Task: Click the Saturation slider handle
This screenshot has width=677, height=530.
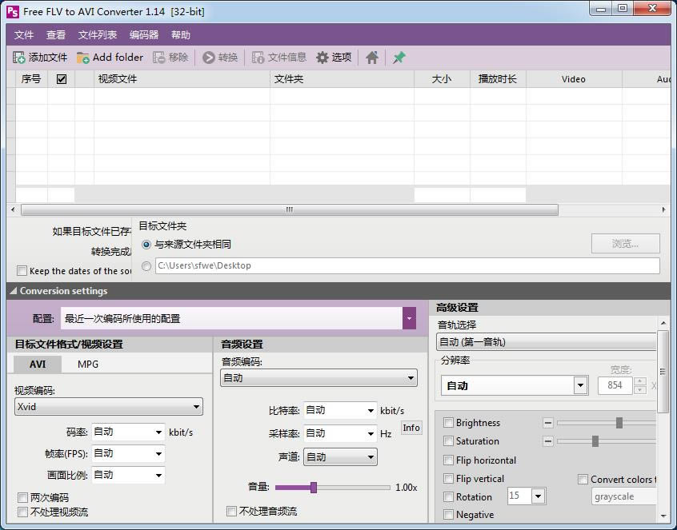Action: (x=595, y=441)
